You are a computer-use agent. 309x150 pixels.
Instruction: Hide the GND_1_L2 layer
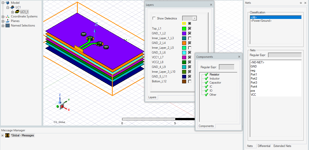pyautogui.click(x=190, y=33)
